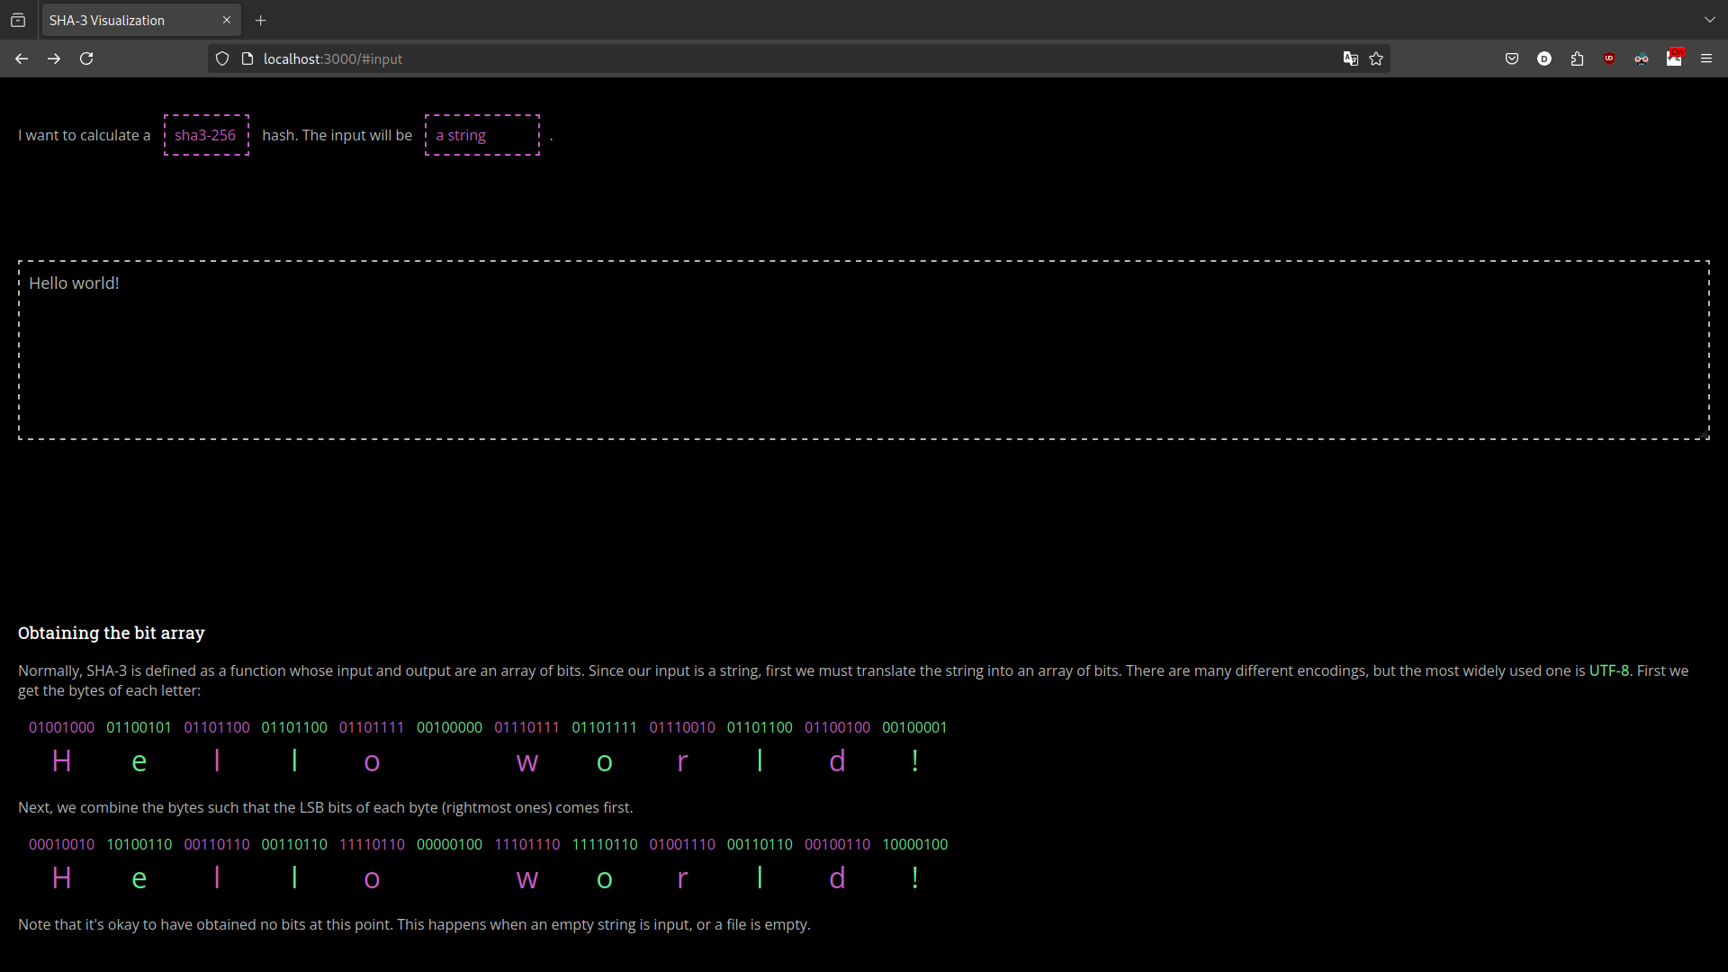Open the extensions puzzle piece menu
Image resolution: width=1728 pixels, height=972 pixels.
click(1577, 58)
